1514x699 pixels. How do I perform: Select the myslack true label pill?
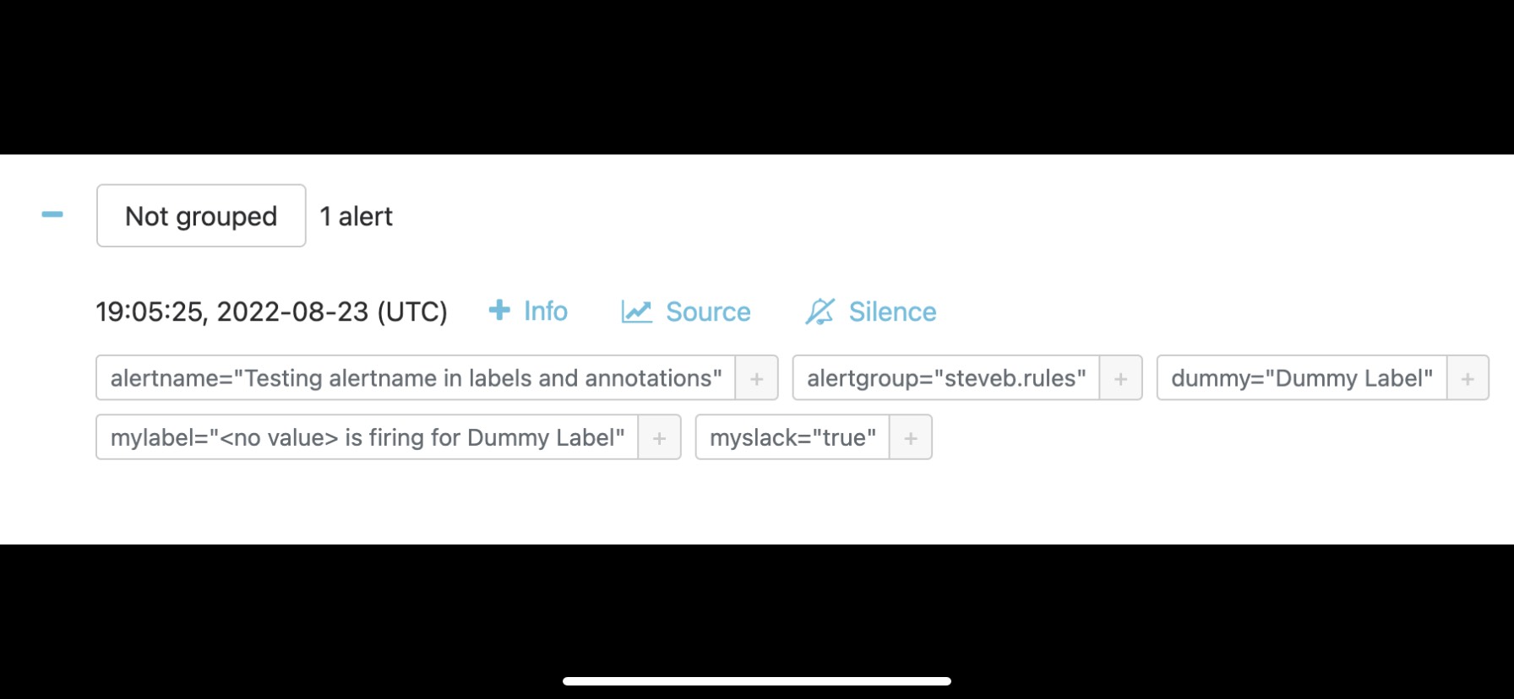click(x=792, y=437)
